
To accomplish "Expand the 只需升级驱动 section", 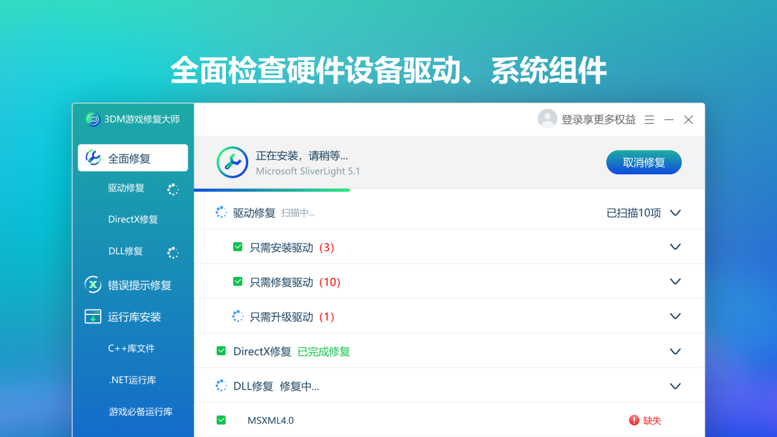I will coord(675,316).
